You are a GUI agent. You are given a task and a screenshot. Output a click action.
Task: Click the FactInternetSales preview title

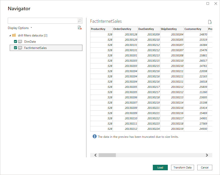106,21
